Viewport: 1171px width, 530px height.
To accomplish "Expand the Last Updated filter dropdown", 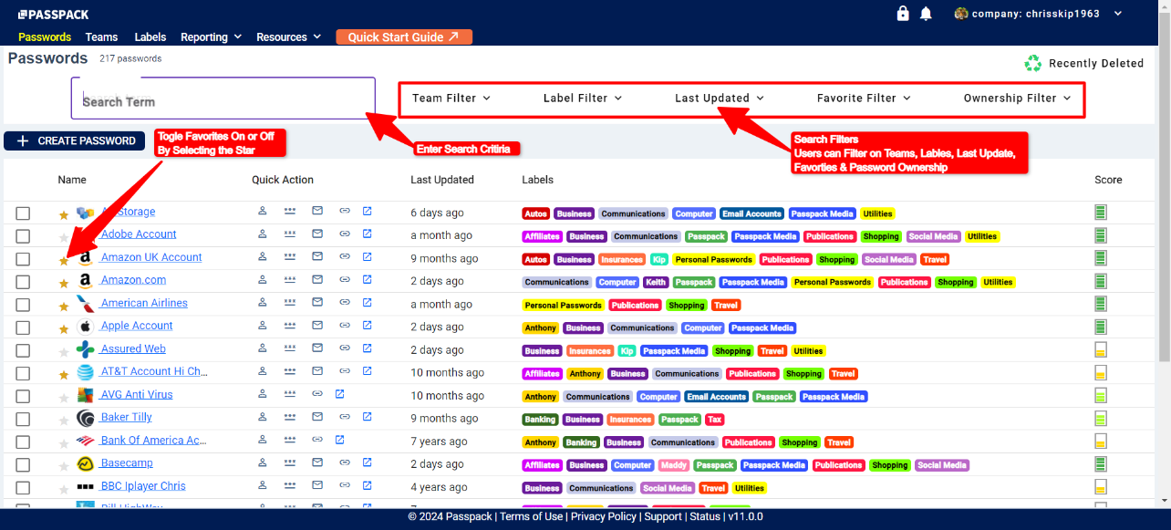I will (720, 98).
